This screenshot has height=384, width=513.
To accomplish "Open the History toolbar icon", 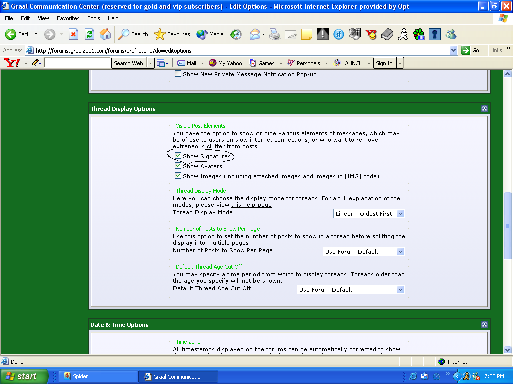I will pyautogui.click(x=236, y=34).
